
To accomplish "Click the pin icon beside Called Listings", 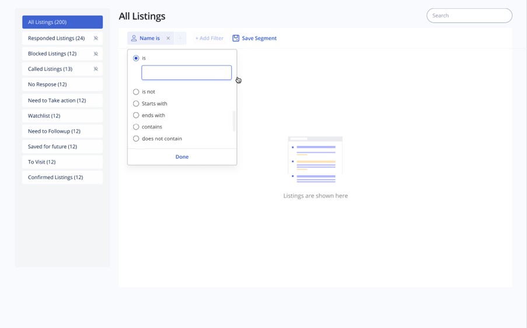I will pyautogui.click(x=96, y=69).
